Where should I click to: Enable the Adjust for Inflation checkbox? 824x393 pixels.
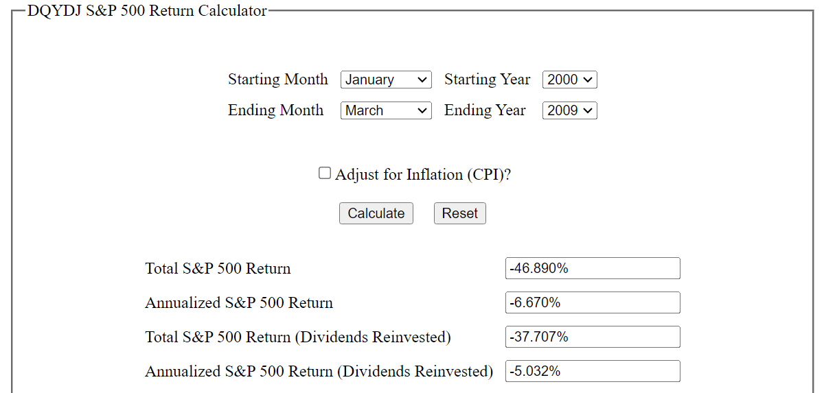[x=325, y=174]
